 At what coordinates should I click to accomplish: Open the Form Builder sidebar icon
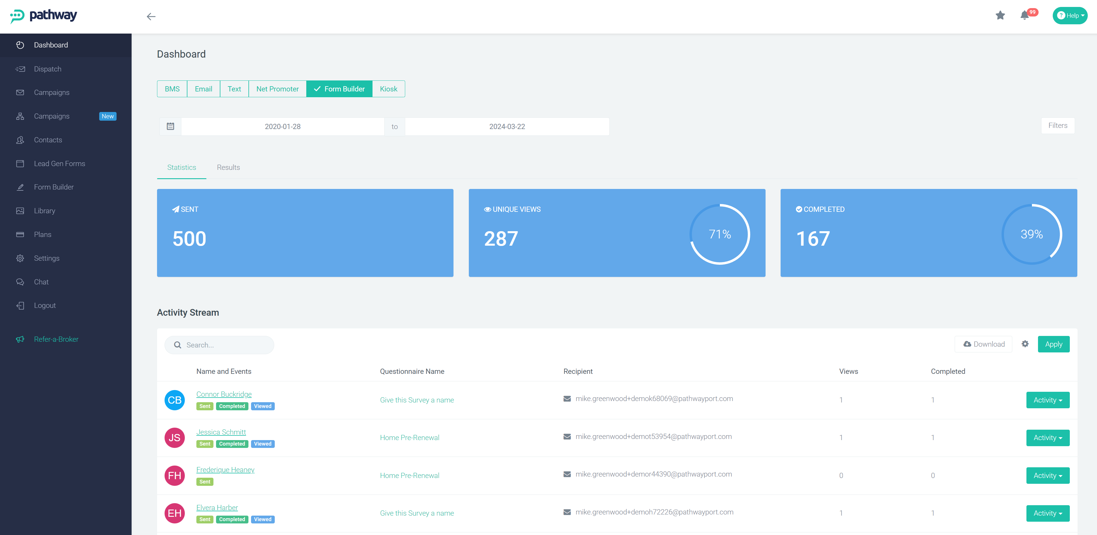pyautogui.click(x=20, y=187)
